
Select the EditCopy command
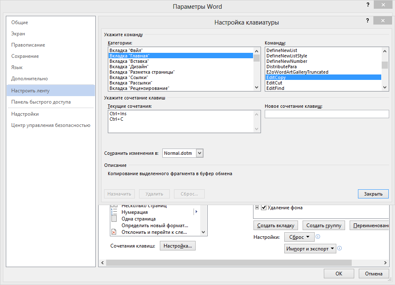(x=323, y=77)
